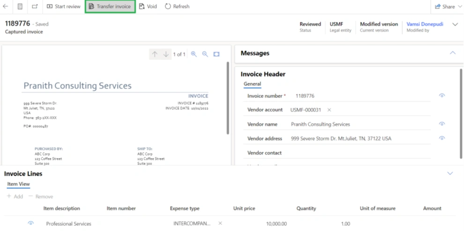Click the back arrow icon
464x231 pixels.
click(x=6, y=7)
